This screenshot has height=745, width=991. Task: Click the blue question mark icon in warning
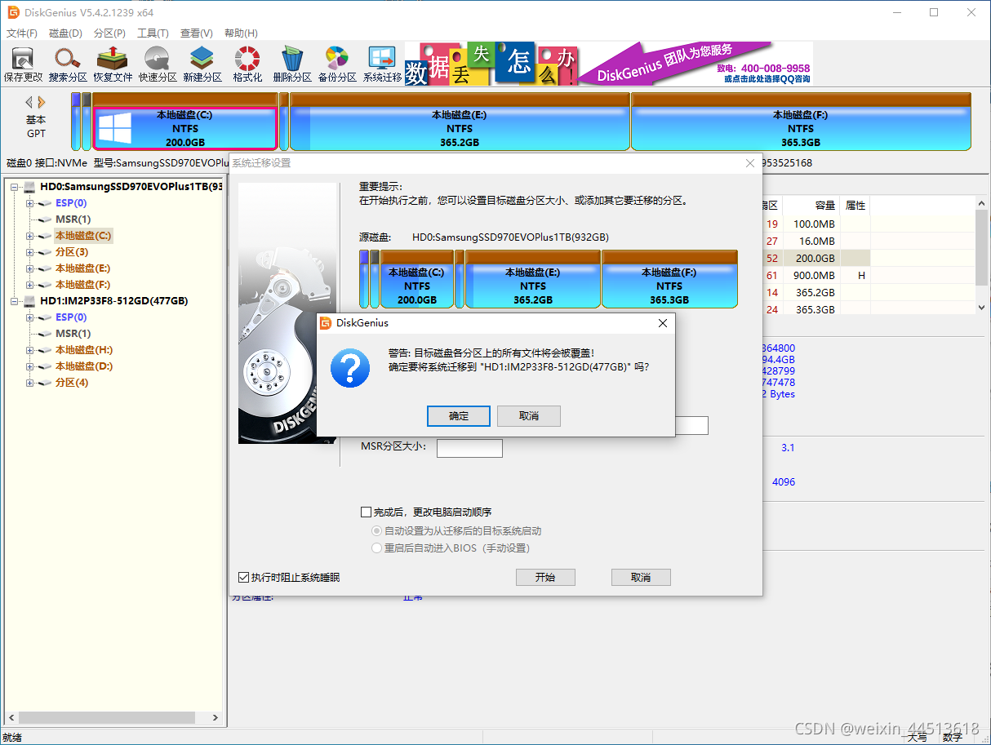click(x=350, y=367)
